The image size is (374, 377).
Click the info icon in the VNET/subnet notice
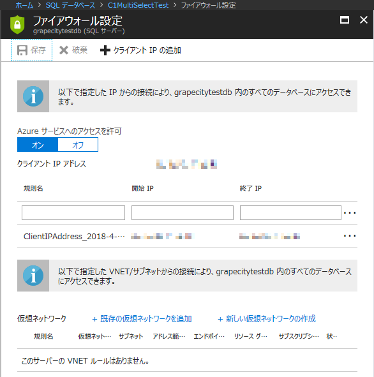pos(33,276)
